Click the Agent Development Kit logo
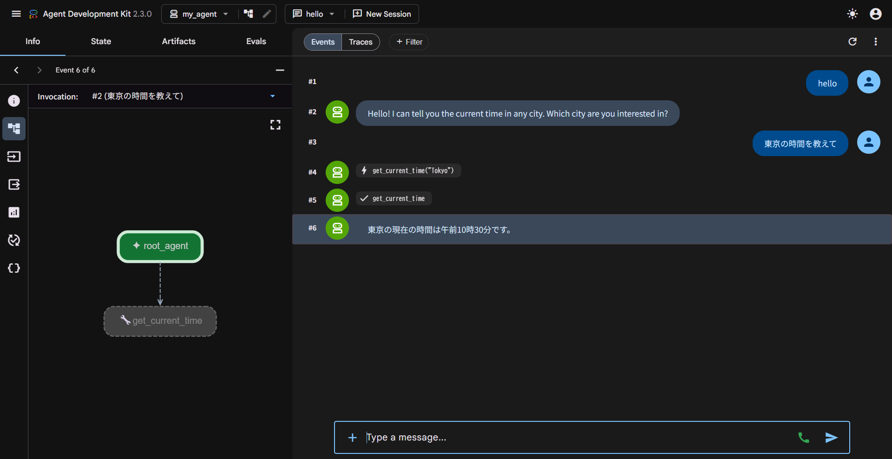Image resolution: width=892 pixels, height=459 pixels. pos(33,14)
